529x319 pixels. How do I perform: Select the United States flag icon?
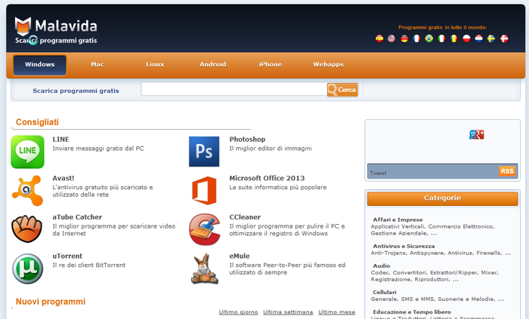pos(391,38)
